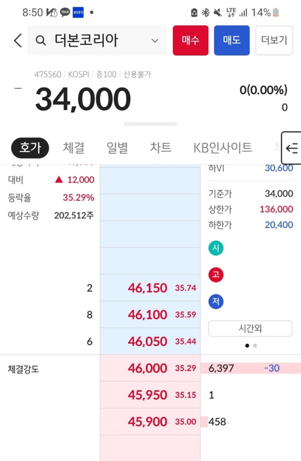The height and width of the screenshot is (461, 301).
Task: Tap the 더보기 more button
Action: (x=274, y=41)
